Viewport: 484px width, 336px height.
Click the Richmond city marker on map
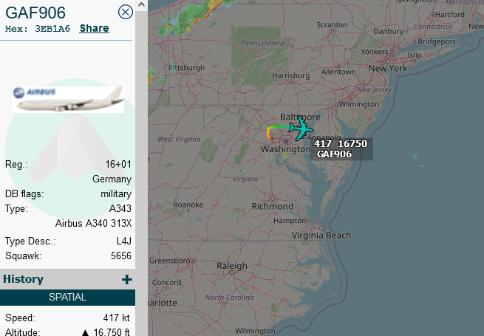[x=272, y=199]
